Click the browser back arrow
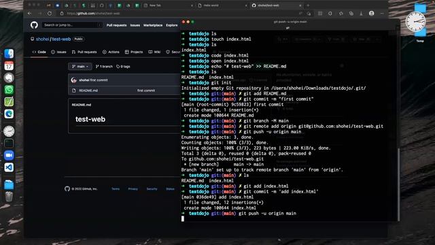The image size is (435, 245). click(30, 14)
